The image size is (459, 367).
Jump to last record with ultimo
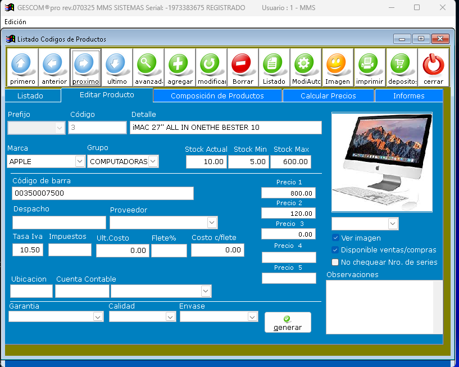tap(117, 67)
